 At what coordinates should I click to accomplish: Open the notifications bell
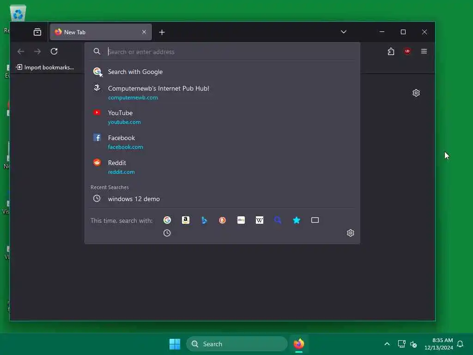click(x=461, y=344)
